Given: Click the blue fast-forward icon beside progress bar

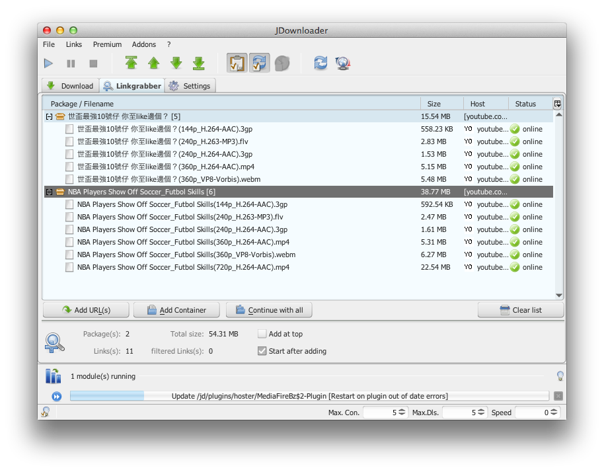Looking at the screenshot, I should point(57,396).
